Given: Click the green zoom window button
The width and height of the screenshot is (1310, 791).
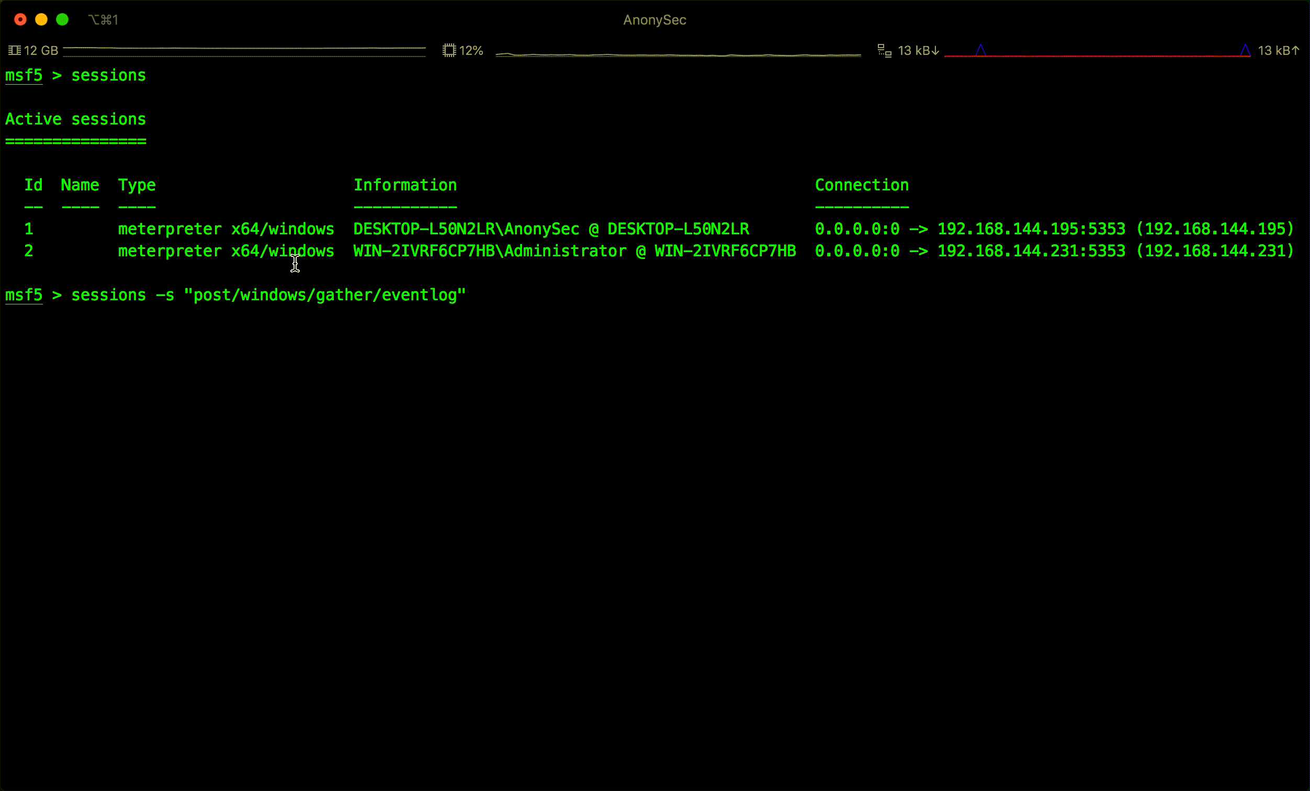Looking at the screenshot, I should tap(62, 20).
